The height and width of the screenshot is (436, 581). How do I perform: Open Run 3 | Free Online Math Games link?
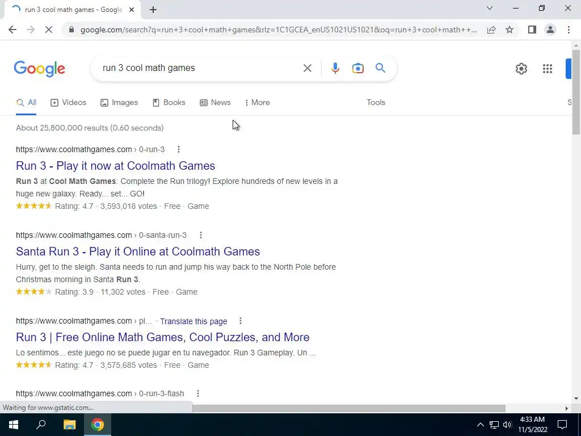coord(163,337)
